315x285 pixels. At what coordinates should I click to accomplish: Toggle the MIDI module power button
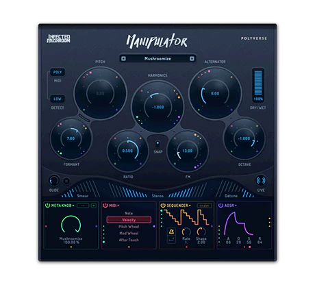click(105, 206)
